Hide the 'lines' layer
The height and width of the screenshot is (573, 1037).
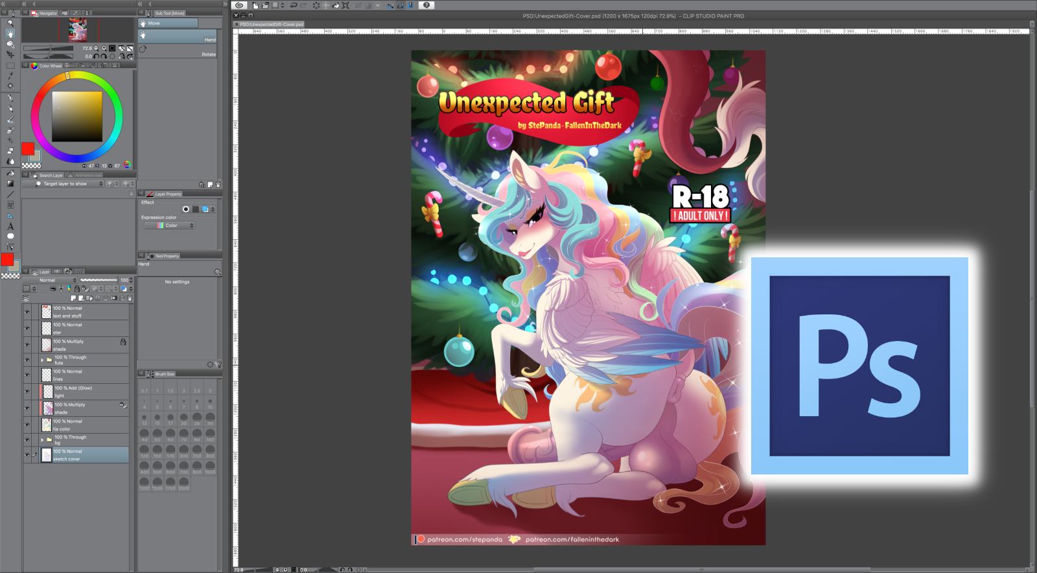click(x=27, y=375)
